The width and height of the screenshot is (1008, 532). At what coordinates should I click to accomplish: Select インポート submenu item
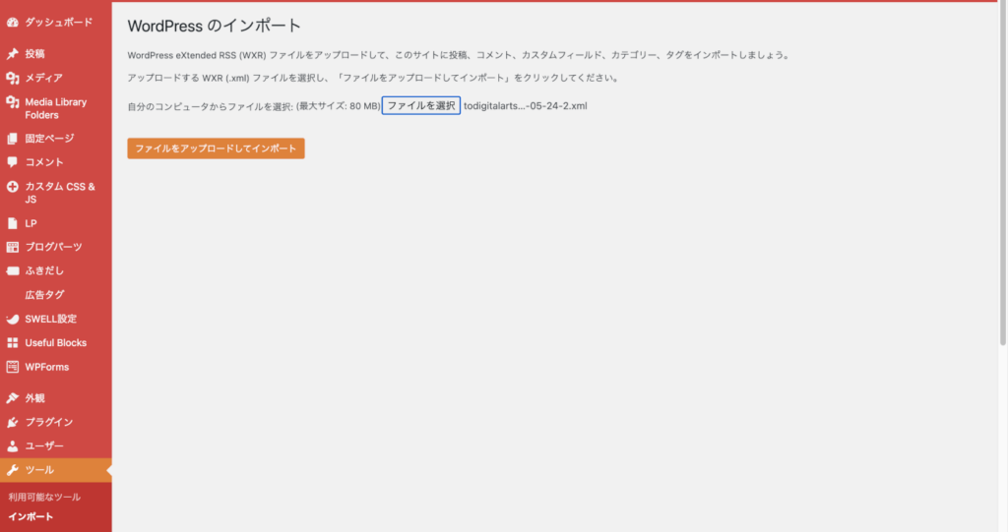(x=31, y=516)
